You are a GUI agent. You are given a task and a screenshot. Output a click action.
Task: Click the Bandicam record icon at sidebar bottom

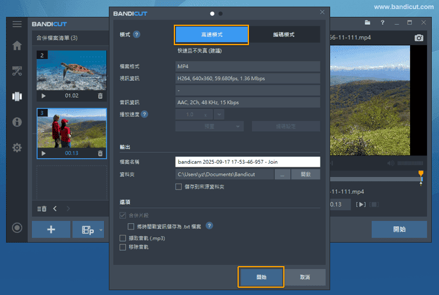pyautogui.click(x=17, y=228)
